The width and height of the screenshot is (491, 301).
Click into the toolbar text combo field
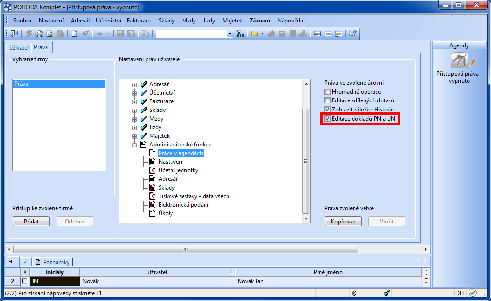pyautogui.click(x=192, y=34)
